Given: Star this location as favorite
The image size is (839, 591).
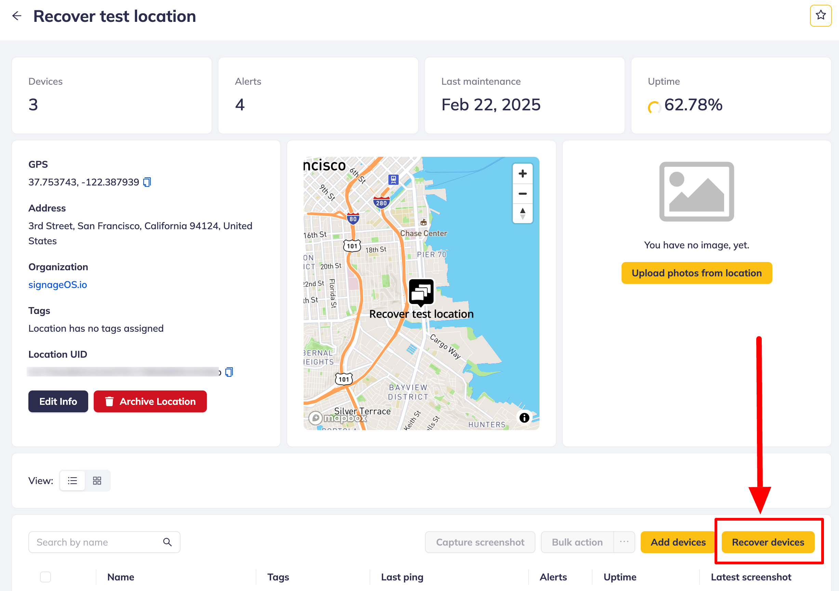Looking at the screenshot, I should [x=820, y=15].
